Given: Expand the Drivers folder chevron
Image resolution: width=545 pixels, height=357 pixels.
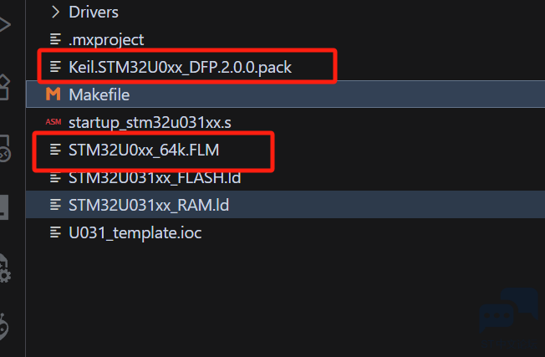Looking at the screenshot, I should click(55, 13).
